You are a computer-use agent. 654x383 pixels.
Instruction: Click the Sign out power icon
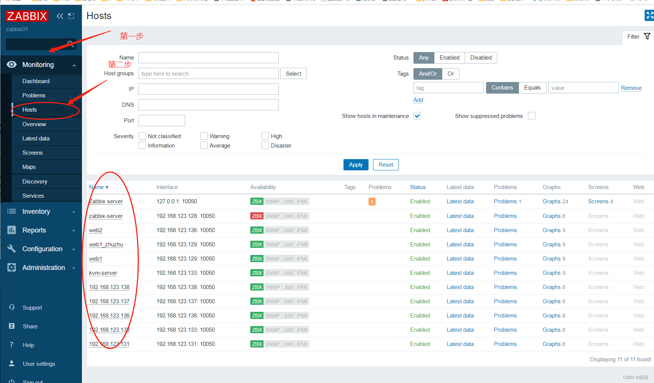[12, 381]
